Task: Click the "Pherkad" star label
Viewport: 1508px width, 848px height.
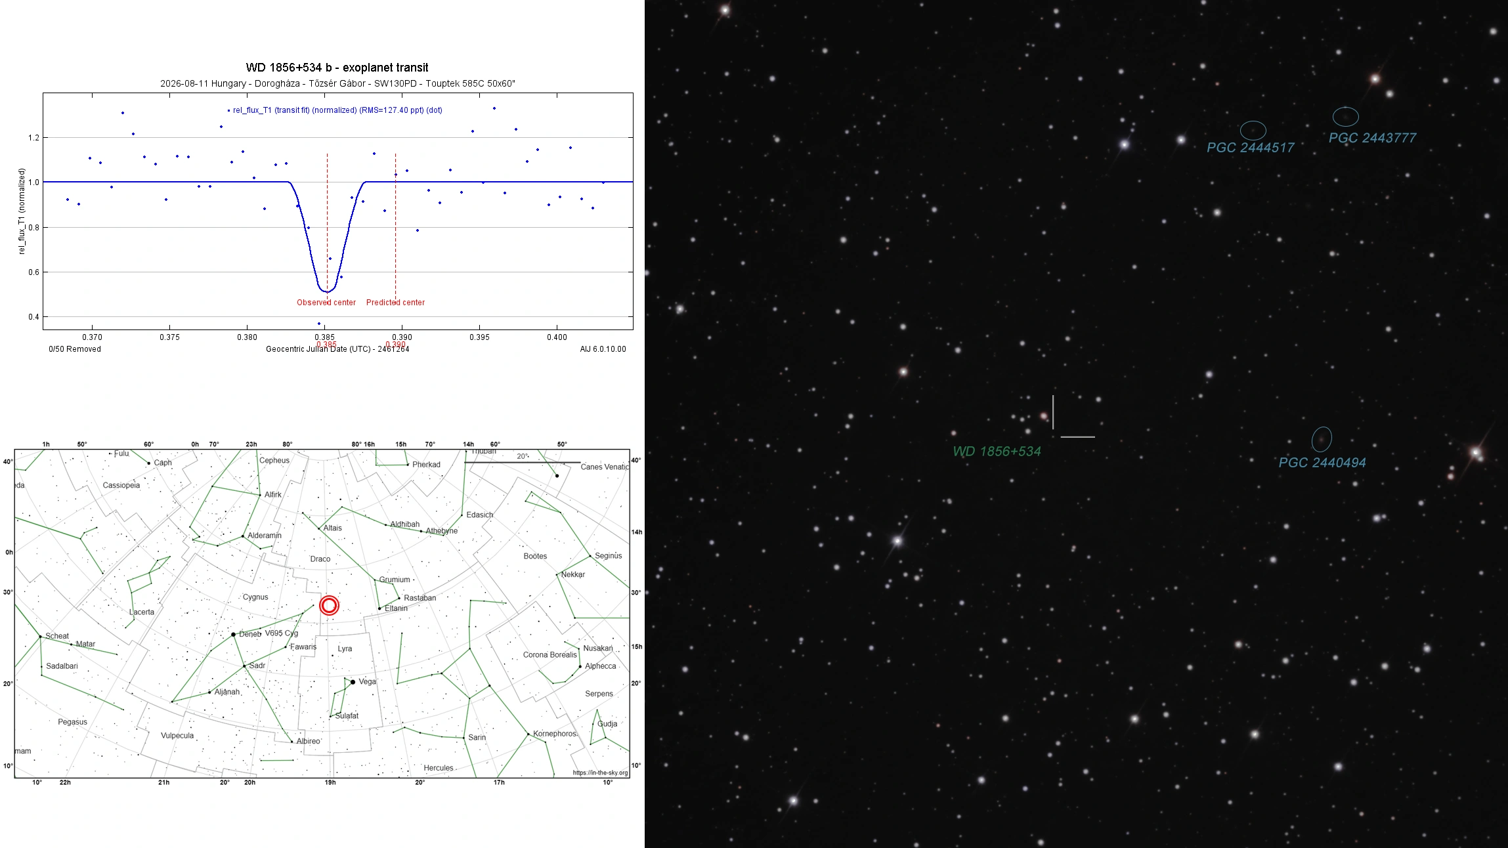Action: tap(427, 465)
